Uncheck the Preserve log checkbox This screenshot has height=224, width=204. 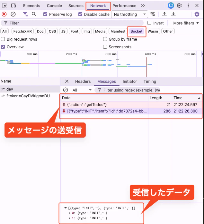(45, 14)
